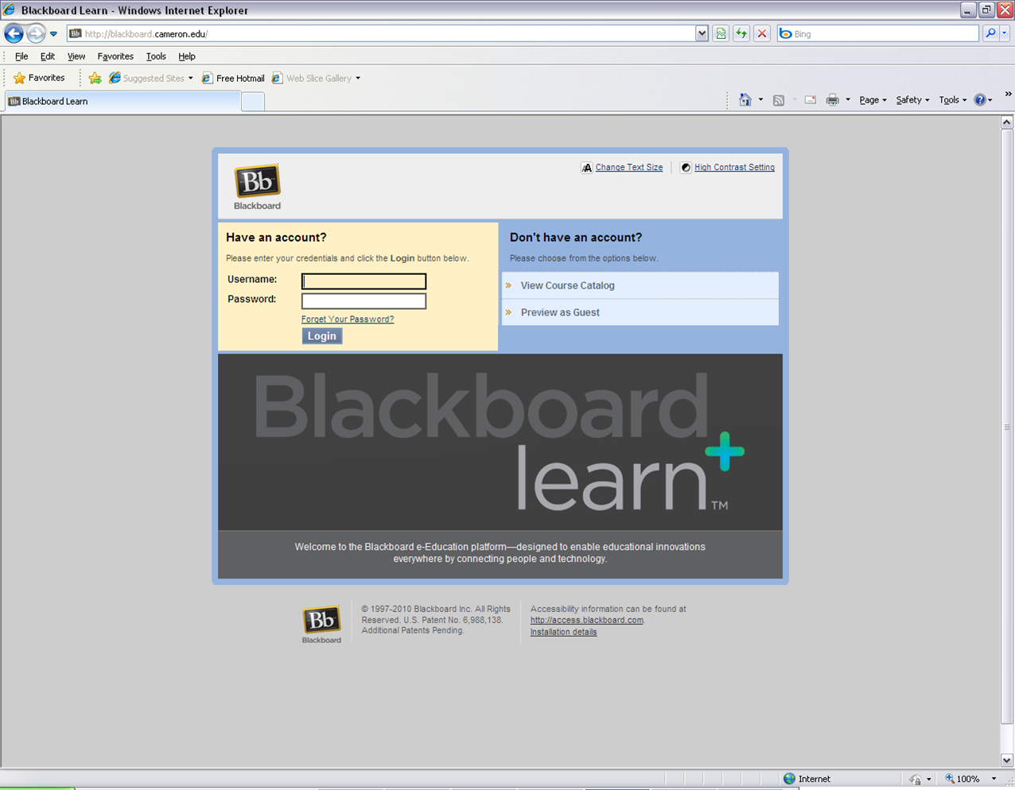Image resolution: width=1015 pixels, height=790 pixels.
Task: Click the zoom level 100% button
Action: (x=962, y=779)
